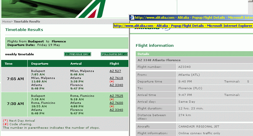The width and height of the screenshot is (253, 136).
Task: Click the AZ3340 flight number value
Action: [185, 67]
